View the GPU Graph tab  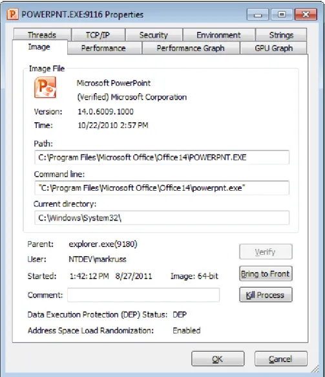[273, 48]
